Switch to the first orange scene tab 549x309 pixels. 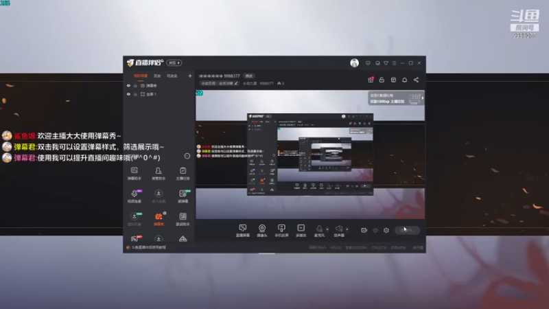(141, 76)
